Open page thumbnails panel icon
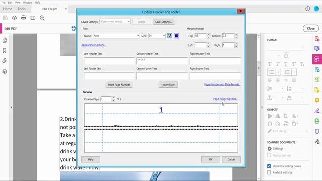Image resolution: width=322 pixels, height=181 pixels. (5, 40)
